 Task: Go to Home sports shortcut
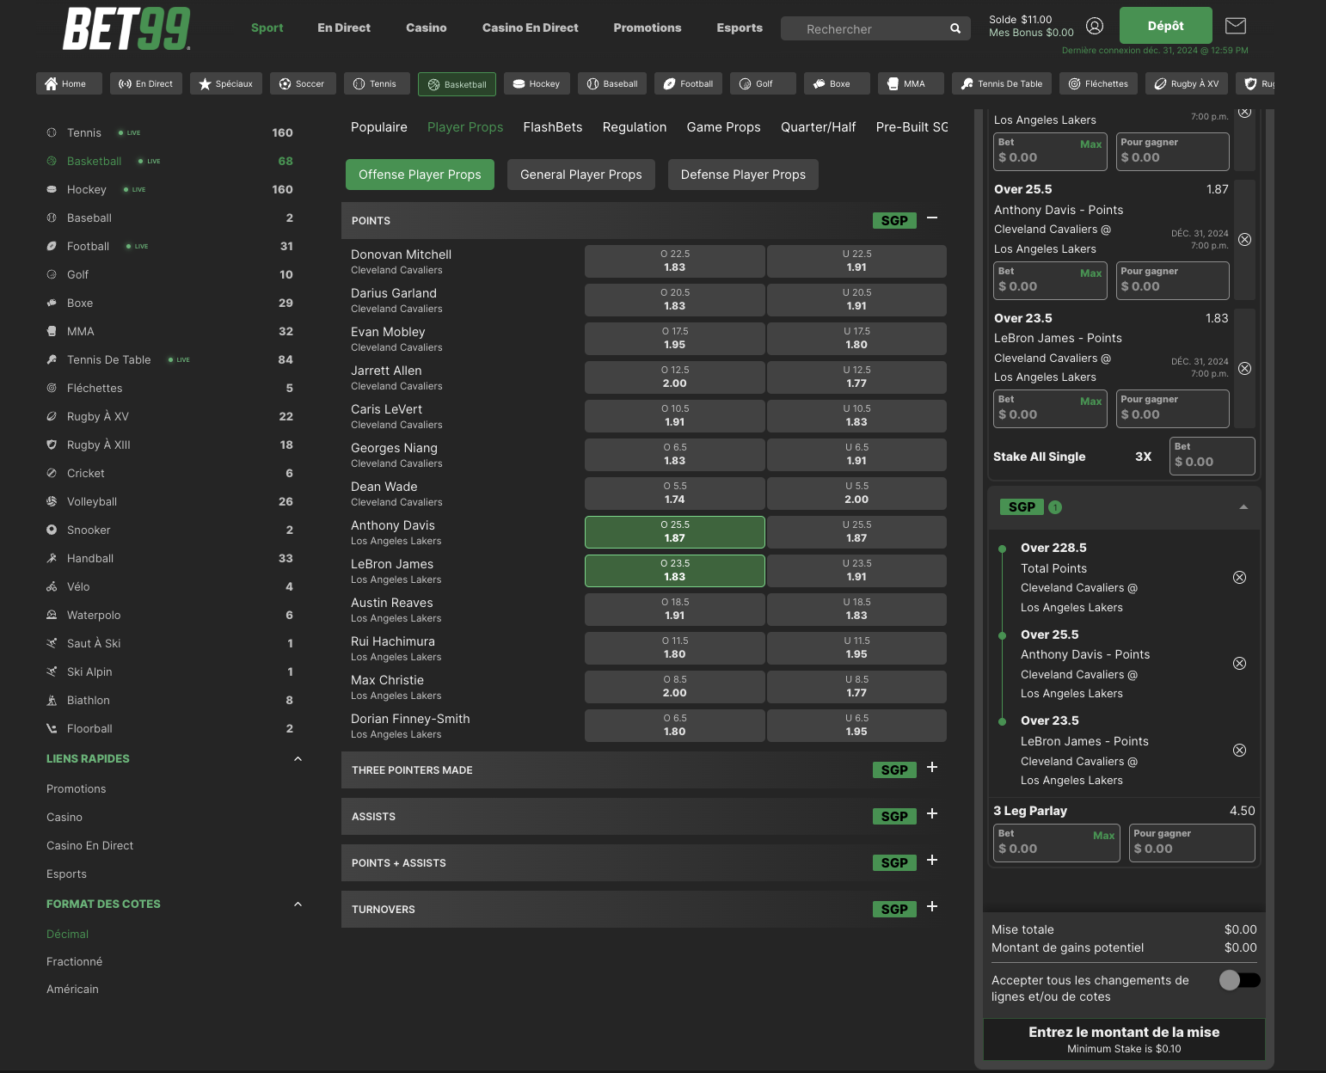click(x=69, y=83)
